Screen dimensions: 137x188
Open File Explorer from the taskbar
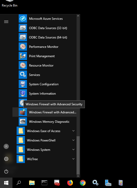click(x=32, y=183)
